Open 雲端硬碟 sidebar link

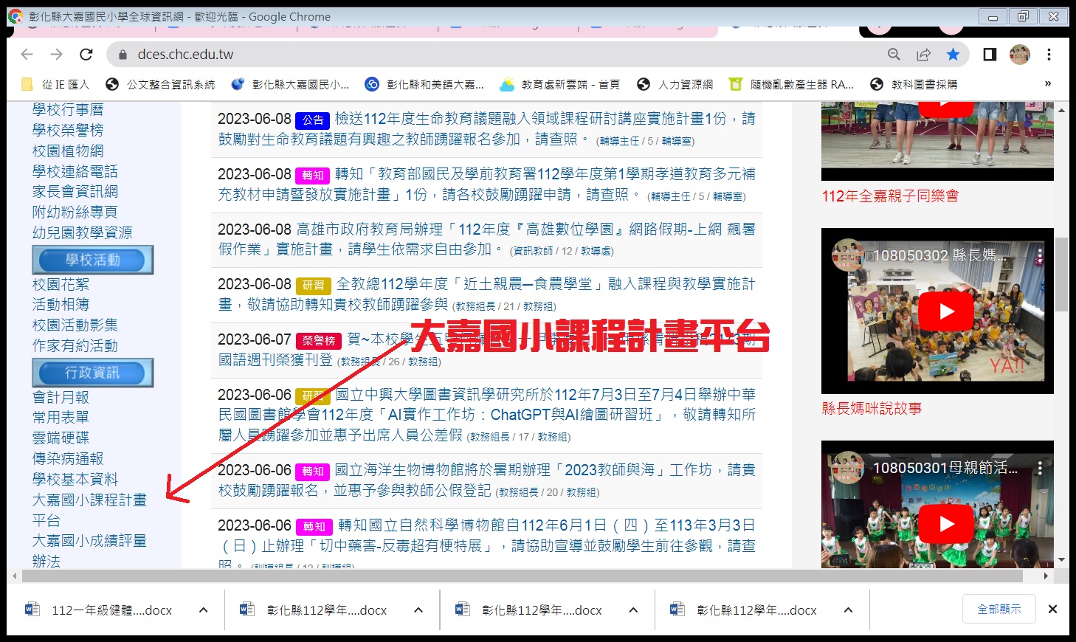[x=61, y=438]
